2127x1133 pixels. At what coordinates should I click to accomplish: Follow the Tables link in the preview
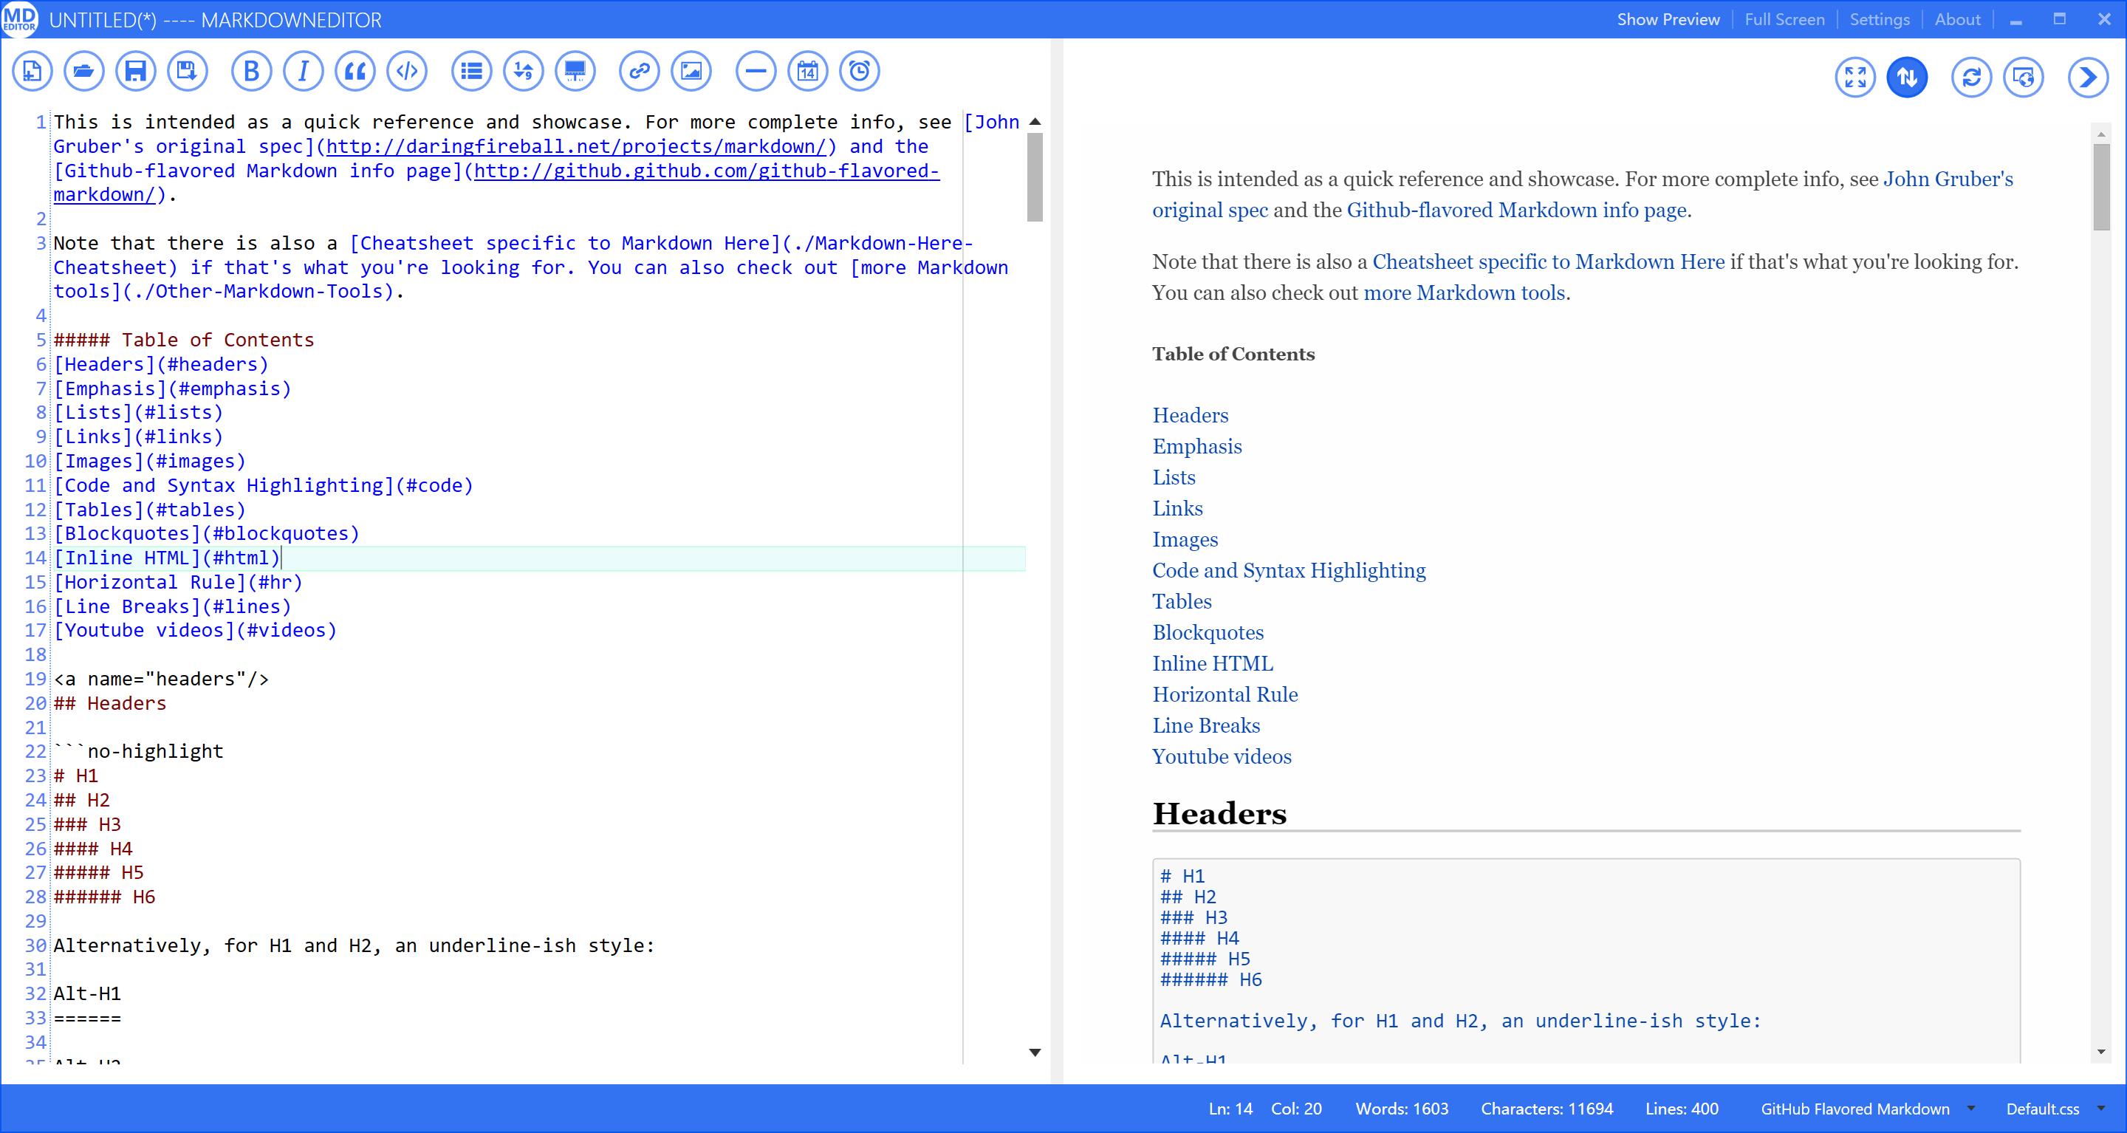point(1182,602)
